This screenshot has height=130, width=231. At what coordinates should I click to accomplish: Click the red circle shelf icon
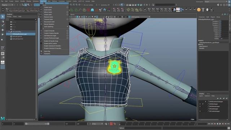(88, 10)
